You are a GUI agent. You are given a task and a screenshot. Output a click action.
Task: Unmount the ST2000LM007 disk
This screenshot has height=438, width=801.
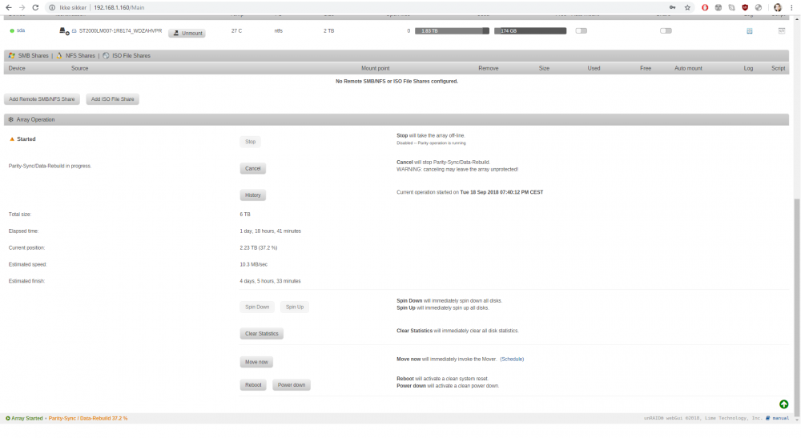click(x=187, y=33)
